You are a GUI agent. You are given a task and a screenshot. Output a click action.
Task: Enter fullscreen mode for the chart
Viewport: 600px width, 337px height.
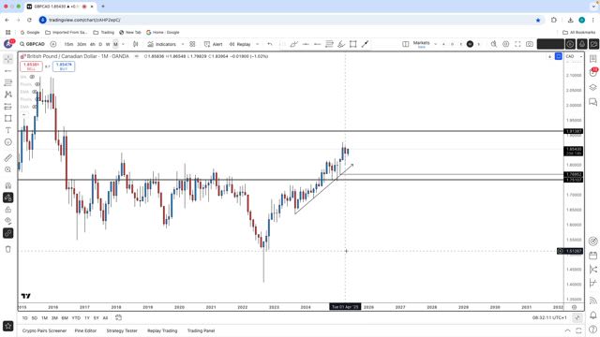pos(517,44)
